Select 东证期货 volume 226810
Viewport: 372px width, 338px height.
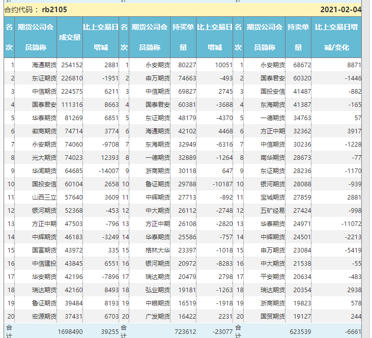pos(72,78)
